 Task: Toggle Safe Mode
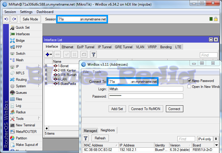(30, 19)
